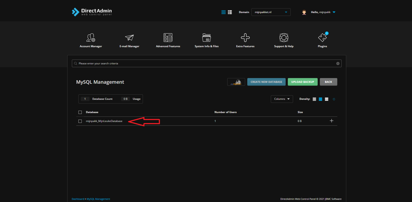Click the DirectAdmin logo

click(x=92, y=12)
